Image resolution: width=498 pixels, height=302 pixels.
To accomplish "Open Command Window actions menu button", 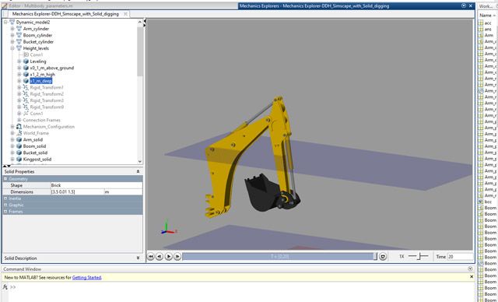I will pyautogui.click(x=470, y=269).
